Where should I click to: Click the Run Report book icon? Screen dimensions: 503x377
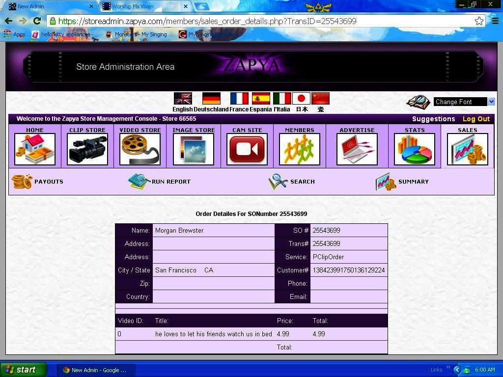click(x=139, y=182)
